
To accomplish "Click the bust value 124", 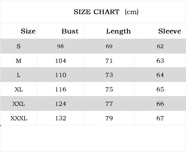I will click(x=61, y=104).
